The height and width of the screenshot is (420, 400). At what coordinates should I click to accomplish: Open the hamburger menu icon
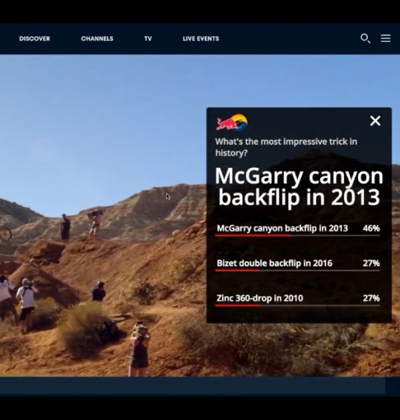pos(385,38)
